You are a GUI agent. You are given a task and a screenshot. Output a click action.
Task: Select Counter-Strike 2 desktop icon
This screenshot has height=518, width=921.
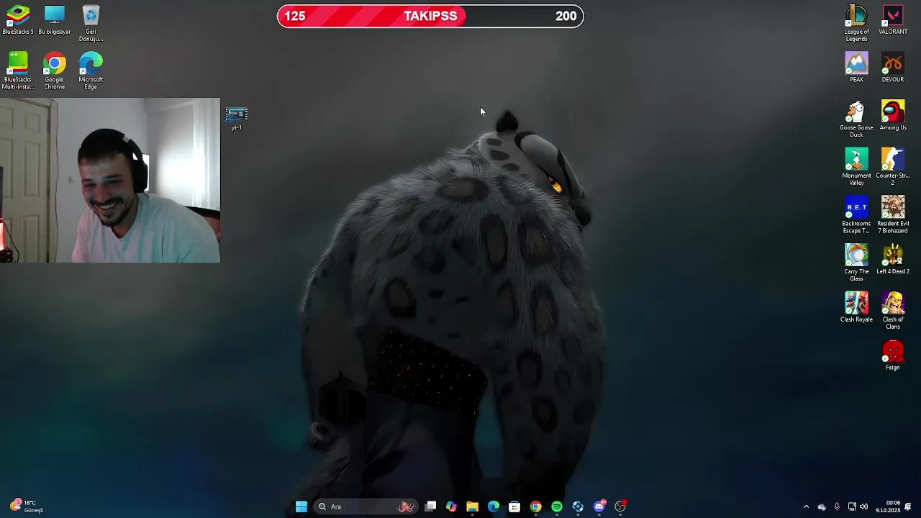[893, 167]
